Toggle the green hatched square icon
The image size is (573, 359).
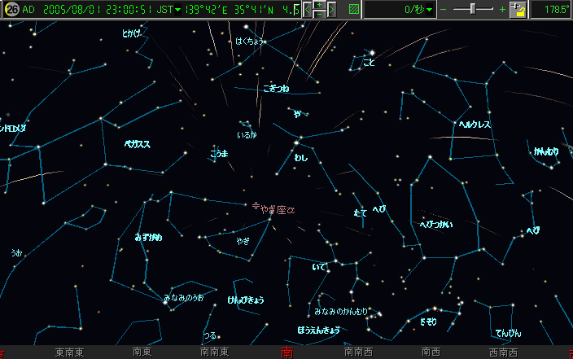point(353,10)
